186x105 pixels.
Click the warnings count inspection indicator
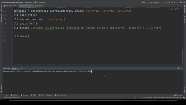172,9
